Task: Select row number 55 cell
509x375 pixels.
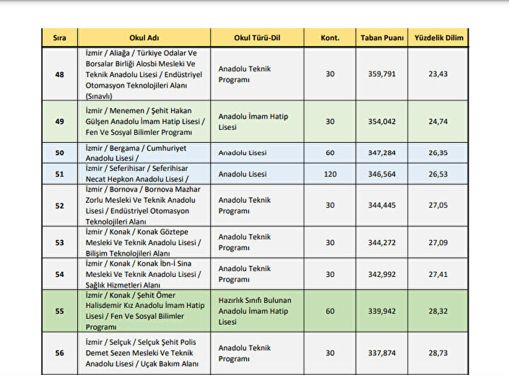Action: (x=59, y=311)
